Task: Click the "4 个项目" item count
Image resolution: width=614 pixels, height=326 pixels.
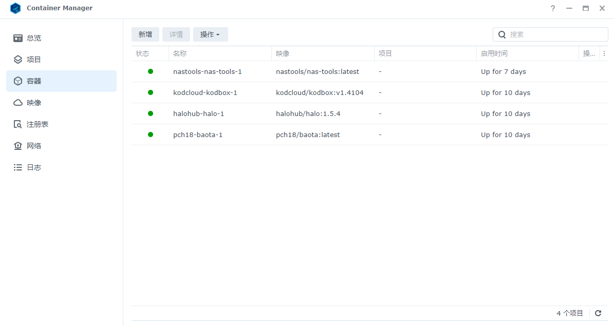Action: 570,313
